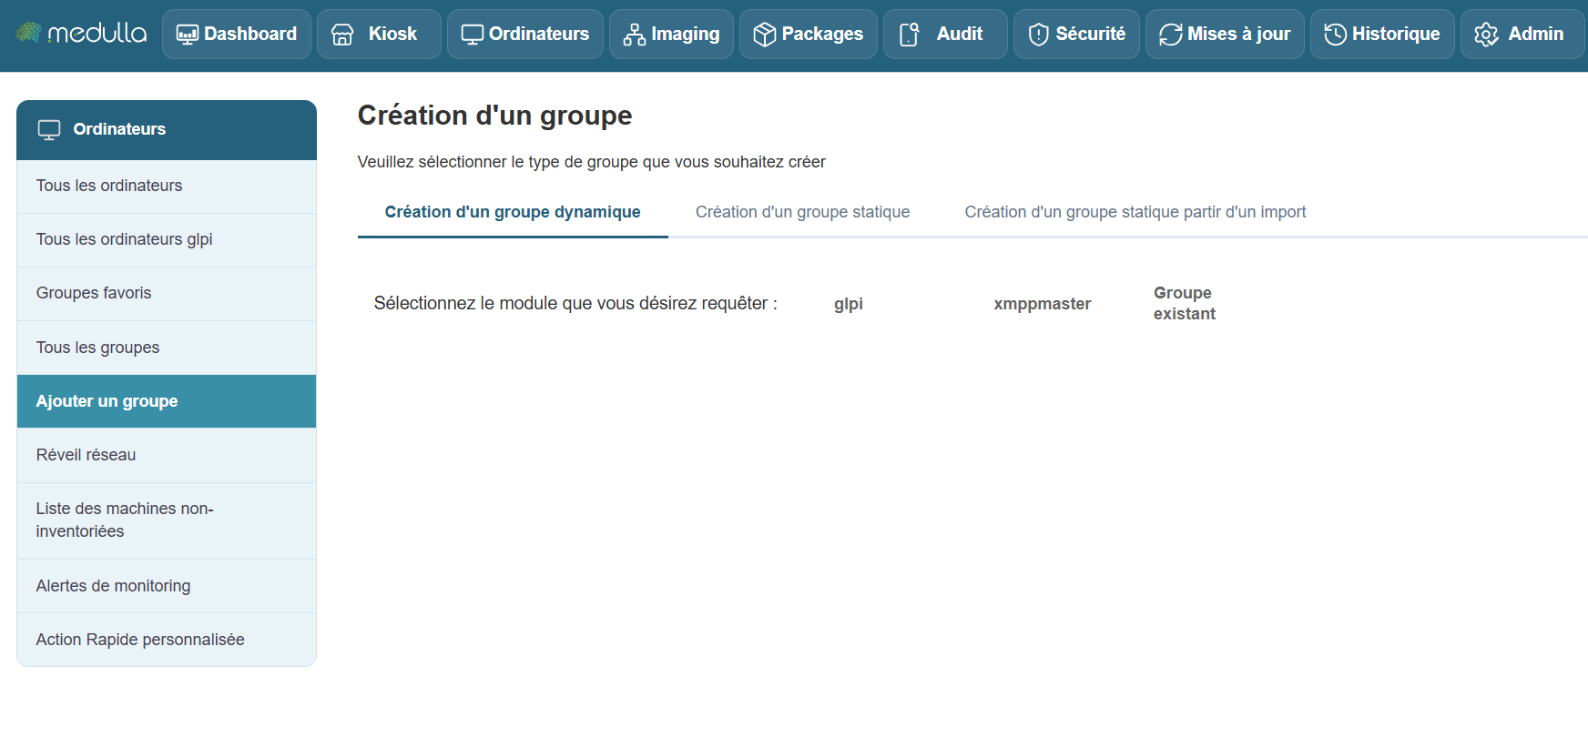Select the Groupe existant option

click(1184, 303)
